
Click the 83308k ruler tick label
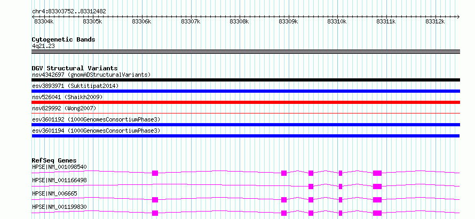240,21
